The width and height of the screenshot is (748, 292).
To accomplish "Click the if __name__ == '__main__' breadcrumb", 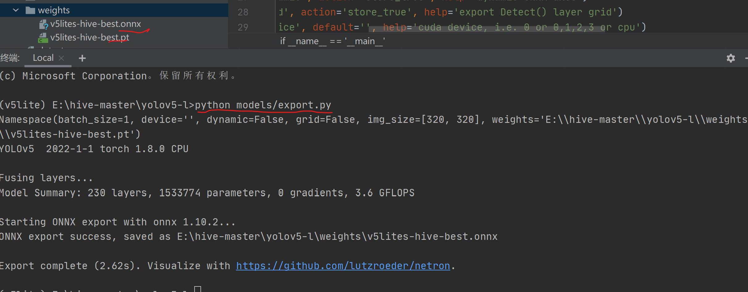I will (x=333, y=41).
